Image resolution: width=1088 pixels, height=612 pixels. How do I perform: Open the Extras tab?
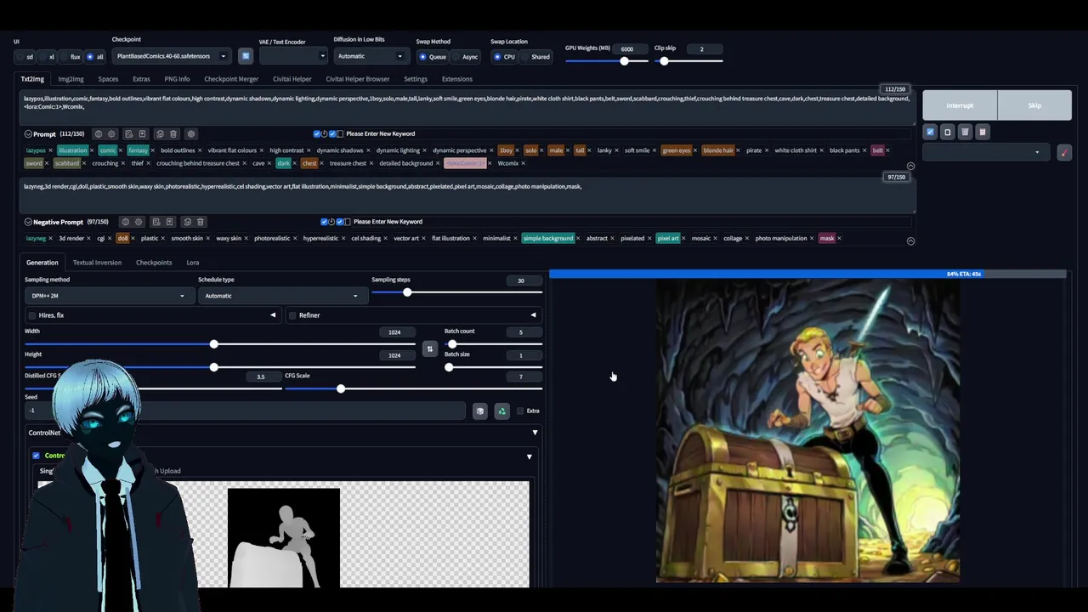pyautogui.click(x=141, y=79)
